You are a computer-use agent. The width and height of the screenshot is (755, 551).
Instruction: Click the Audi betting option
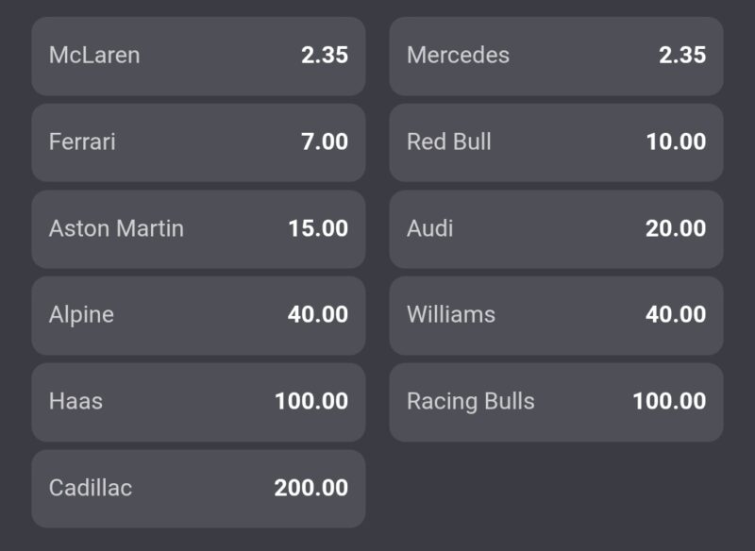[556, 229]
